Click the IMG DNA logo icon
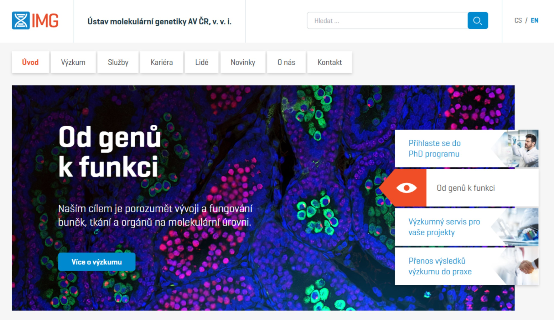The image size is (554, 320). [21, 21]
